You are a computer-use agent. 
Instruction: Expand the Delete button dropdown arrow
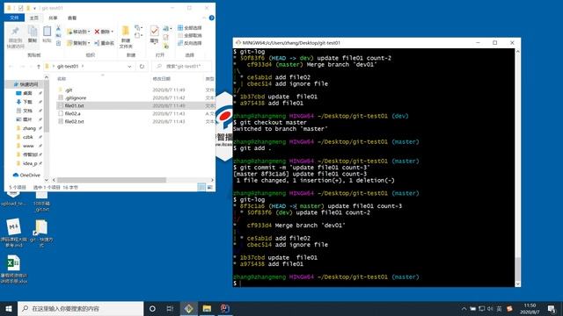coord(112,32)
